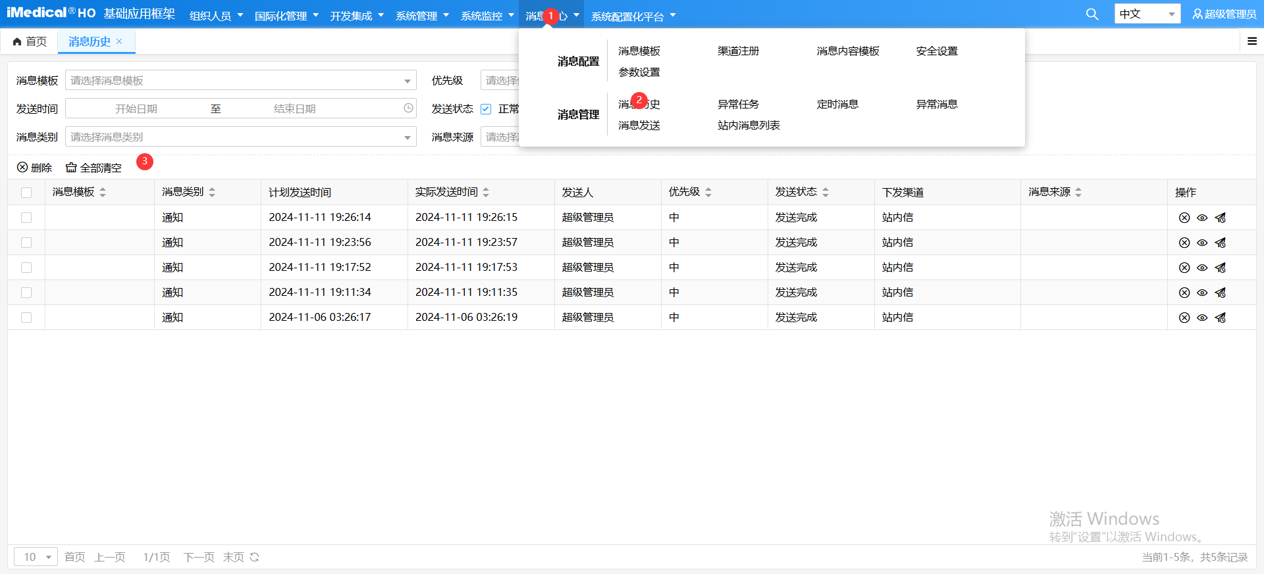The height and width of the screenshot is (574, 1264).
Task: Open page size dropdown showing 10
Action: pos(36,557)
